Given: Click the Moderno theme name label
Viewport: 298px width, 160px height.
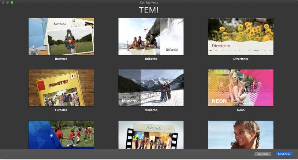Looking at the screenshot, I should click(x=151, y=110).
